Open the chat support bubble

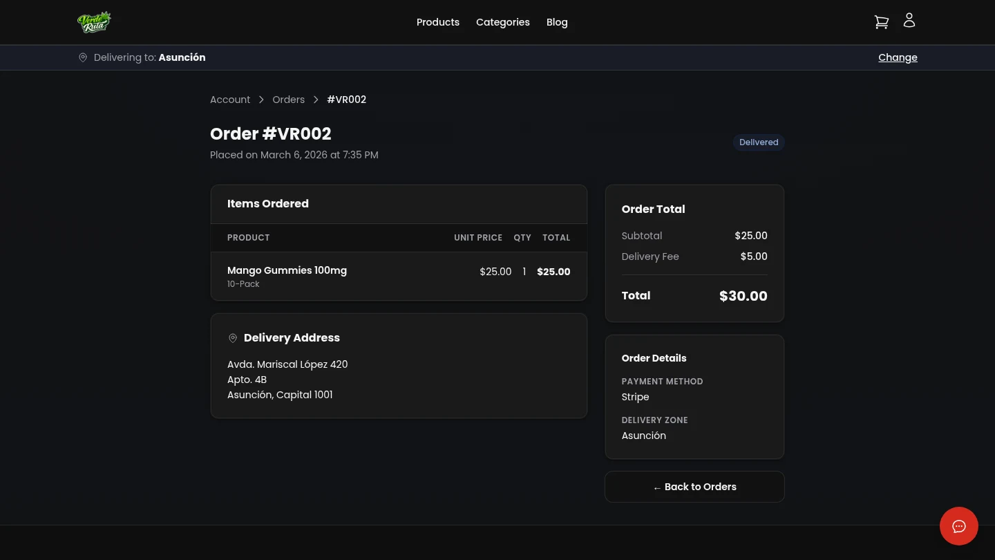coord(959,526)
